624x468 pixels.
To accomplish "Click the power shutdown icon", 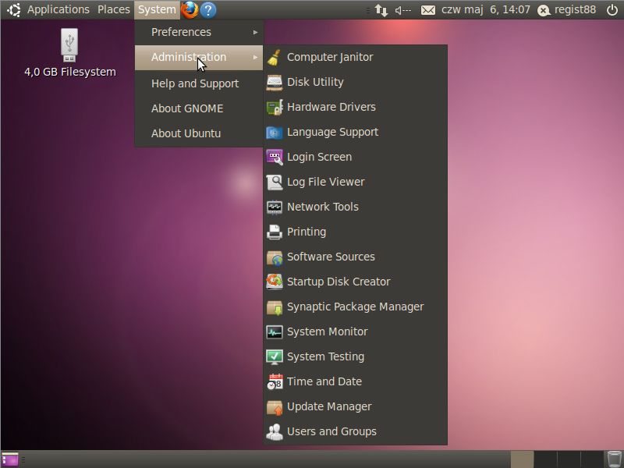I will click(612, 10).
